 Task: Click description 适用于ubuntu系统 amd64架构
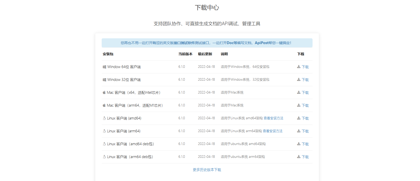(x=243, y=144)
